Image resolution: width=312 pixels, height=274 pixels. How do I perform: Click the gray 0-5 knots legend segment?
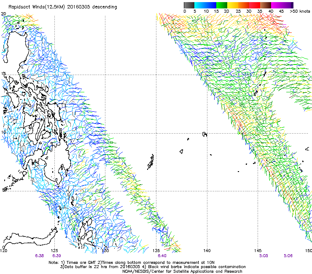189,5
